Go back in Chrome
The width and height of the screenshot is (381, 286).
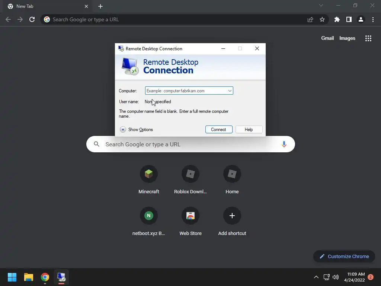(x=8, y=19)
